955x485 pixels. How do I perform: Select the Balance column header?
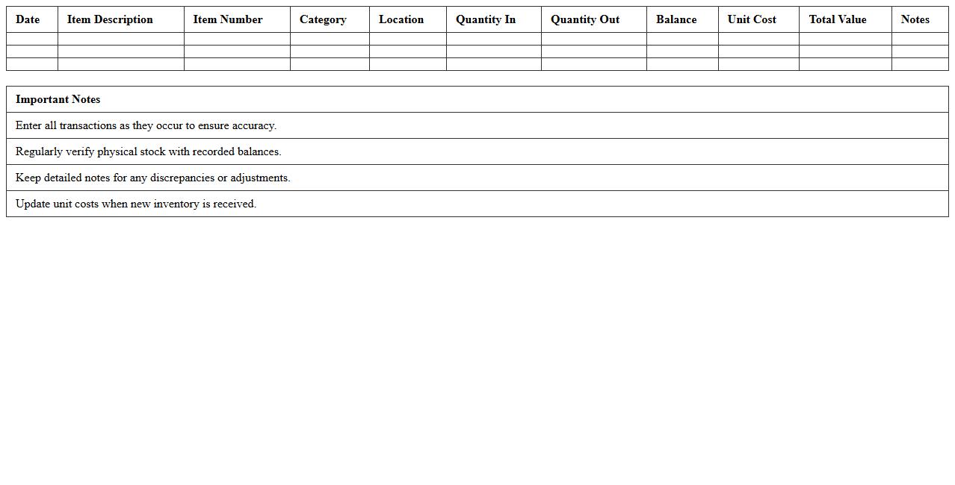[676, 19]
